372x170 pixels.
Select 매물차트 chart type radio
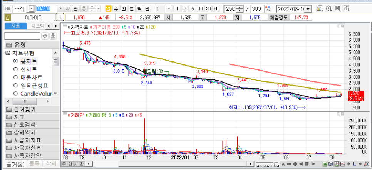(x=16, y=77)
